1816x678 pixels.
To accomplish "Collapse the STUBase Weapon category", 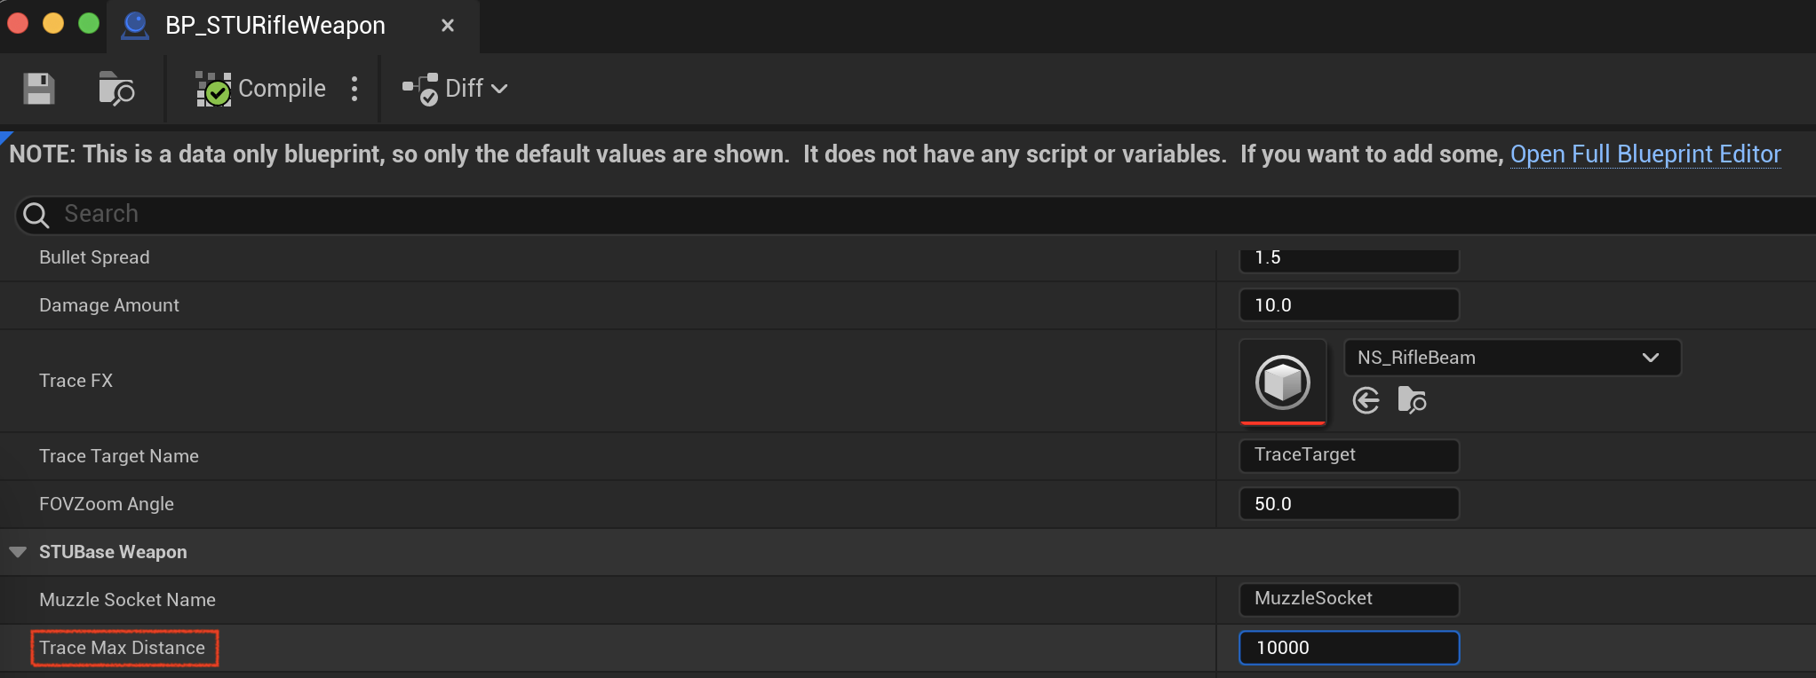I will pos(17,552).
